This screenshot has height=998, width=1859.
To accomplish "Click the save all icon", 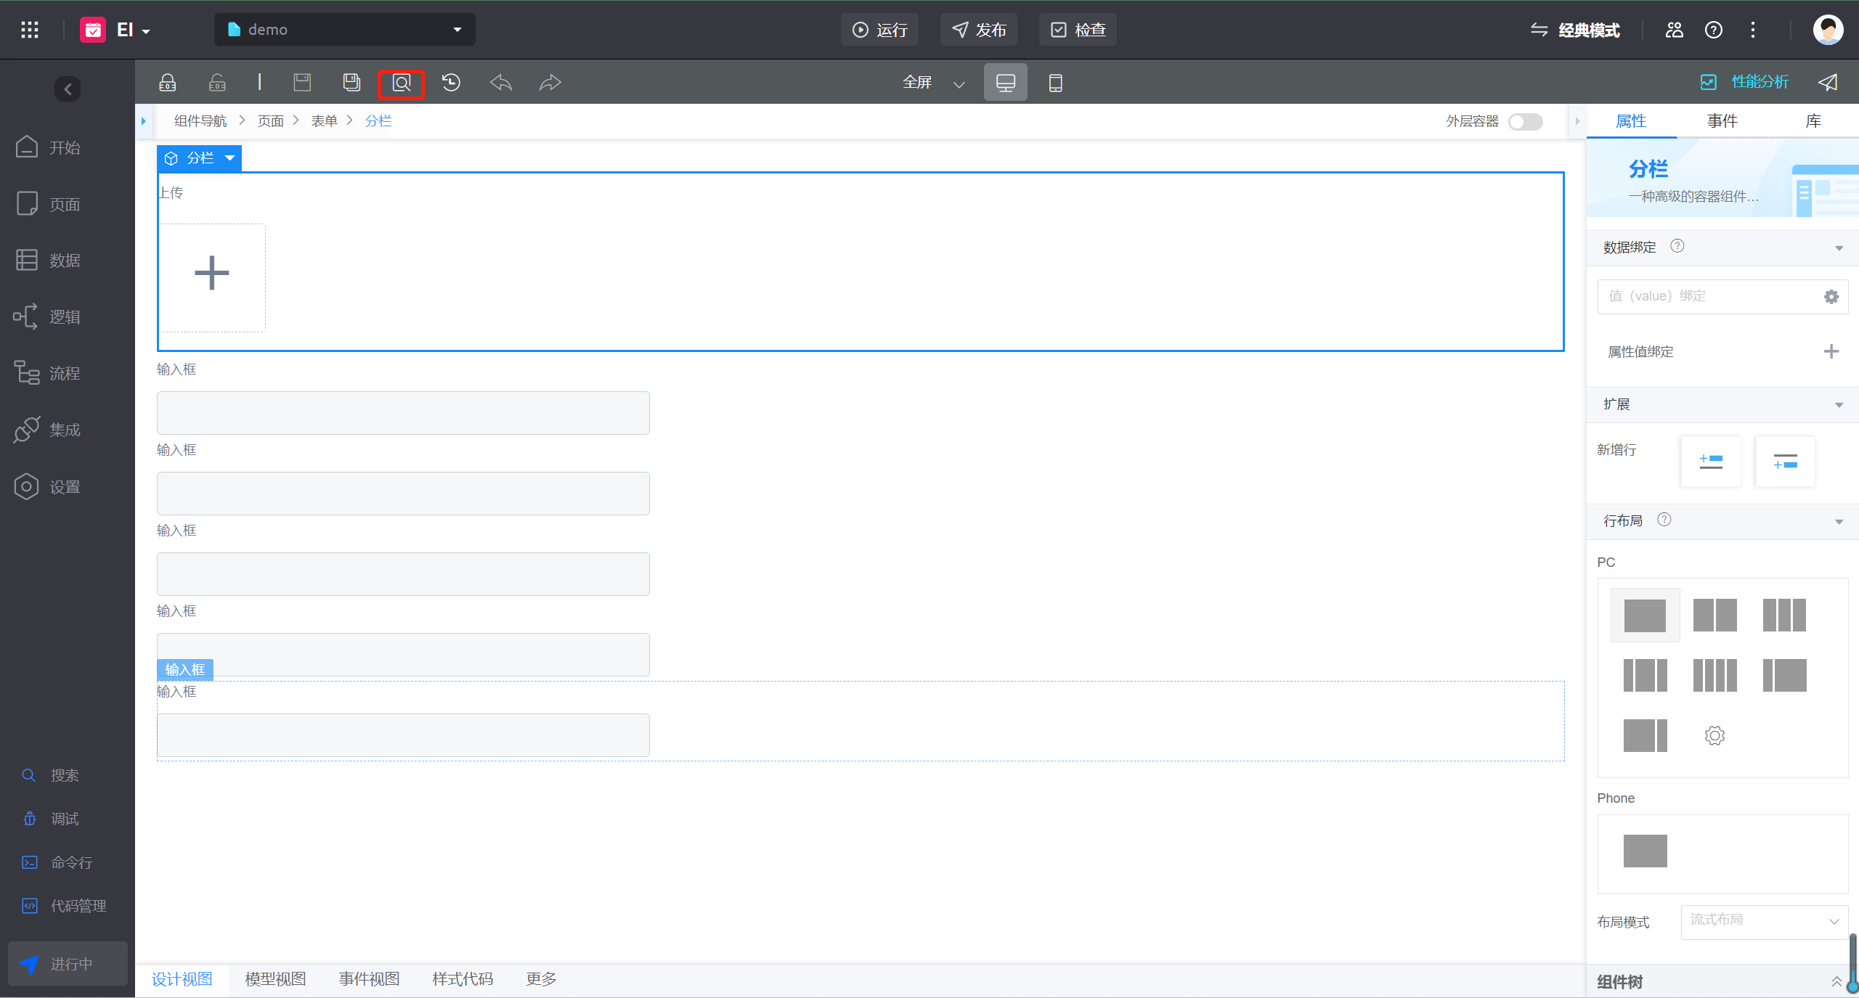I will 351,83.
